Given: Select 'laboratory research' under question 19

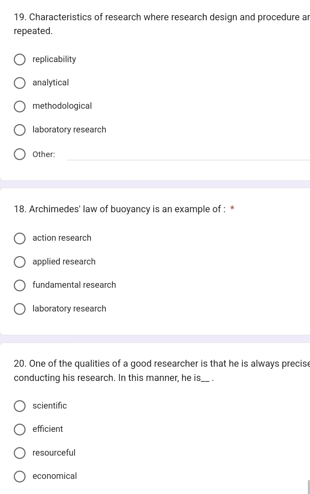Looking at the screenshot, I should pos(19,130).
